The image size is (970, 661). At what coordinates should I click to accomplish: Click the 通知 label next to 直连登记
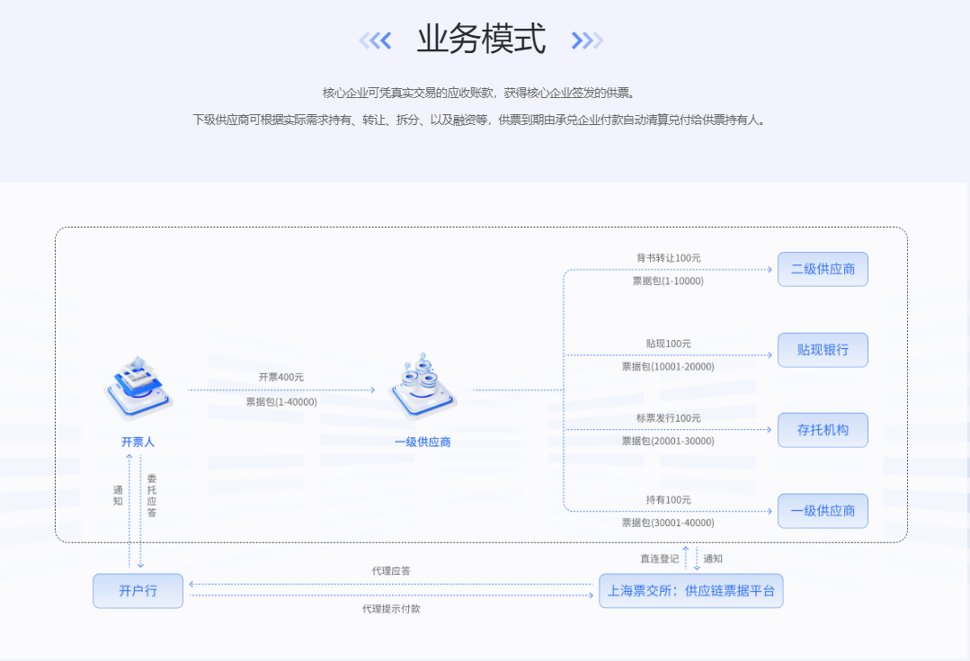(x=713, y=558)
